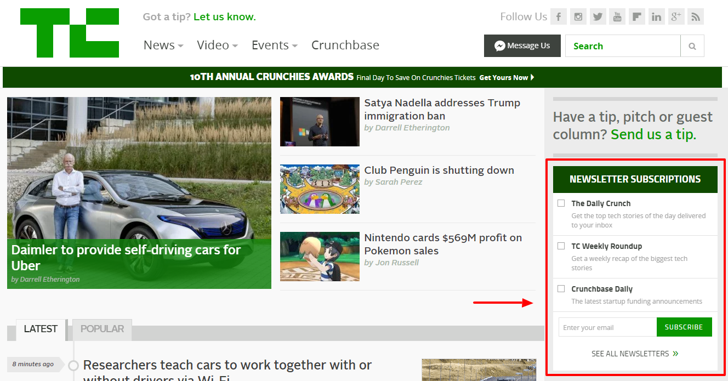Click the 10th Annual Crunchies Awards banner title
Image resolution: width=728 pixels, height=381 pixels.
coord(272,77)
